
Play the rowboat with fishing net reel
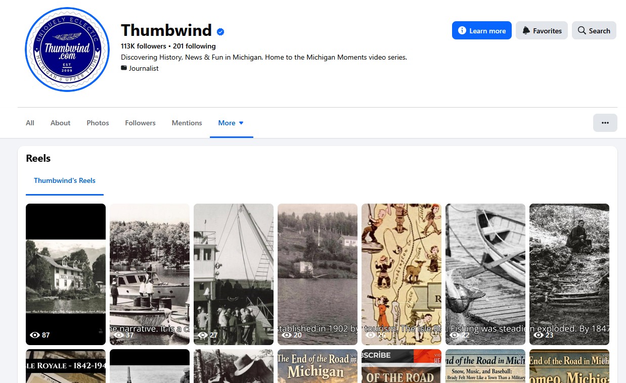485,274
